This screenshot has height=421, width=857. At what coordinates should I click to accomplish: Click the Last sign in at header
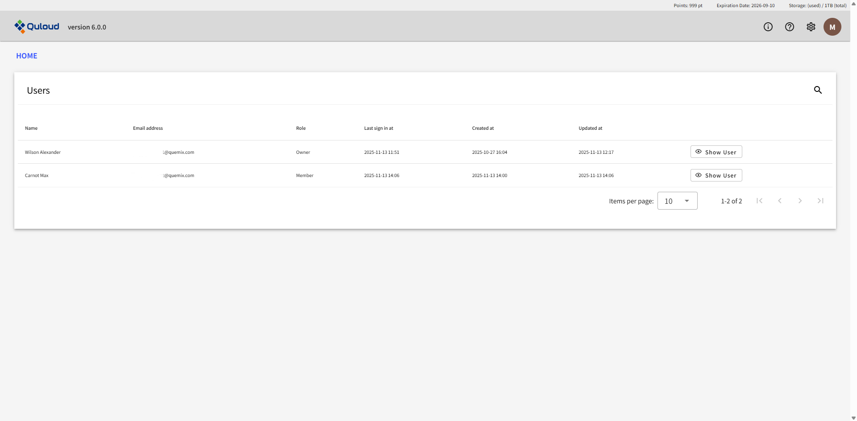pos(379,128)
